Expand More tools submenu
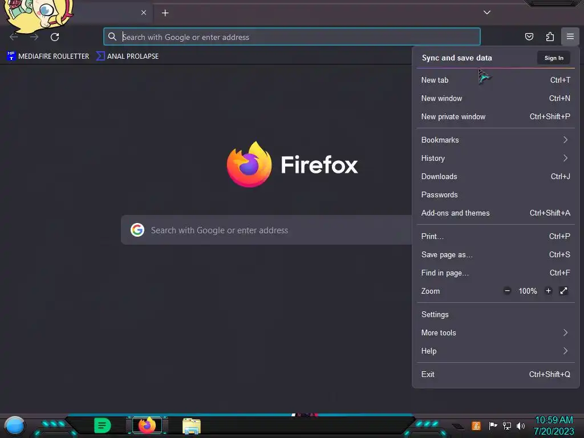This screenshot has width=584, height=438. 496,333
